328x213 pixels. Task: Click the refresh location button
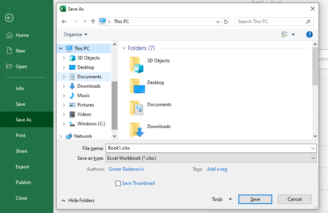pos(226,22)
